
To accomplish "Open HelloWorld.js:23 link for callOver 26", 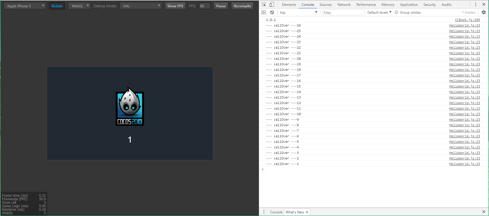I will click(x=464, y=25).
